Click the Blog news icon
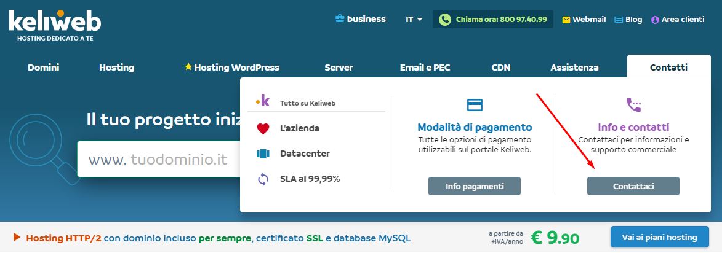The image size is (722, 253). [x=619, y=20]
